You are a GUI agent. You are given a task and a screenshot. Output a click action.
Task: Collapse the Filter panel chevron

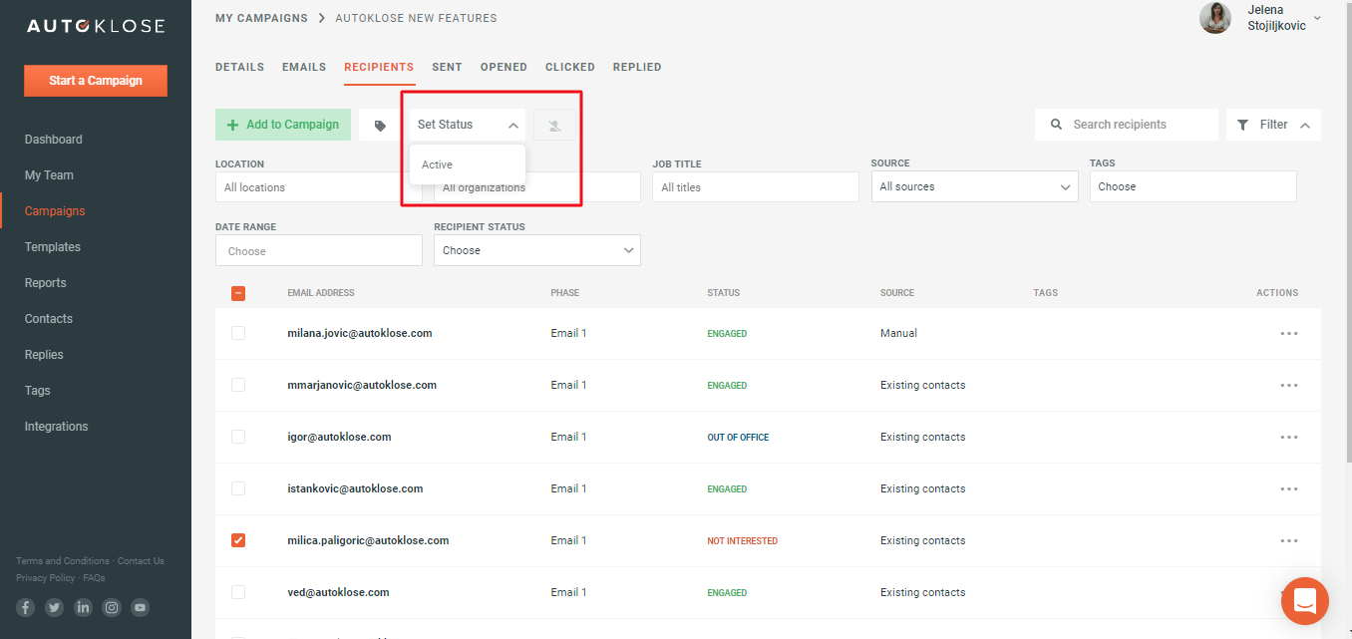[1306, 125]
